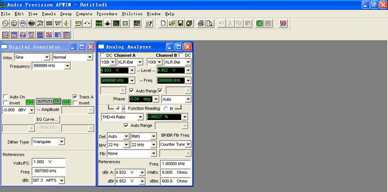
Task: Open the STAT BIT status bits panel
Action: point(57,24)
